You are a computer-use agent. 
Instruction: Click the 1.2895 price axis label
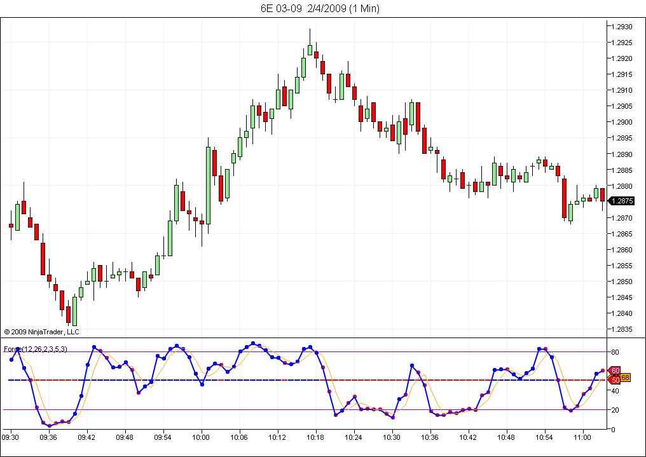pyautogui.click(x=622, y=138)
